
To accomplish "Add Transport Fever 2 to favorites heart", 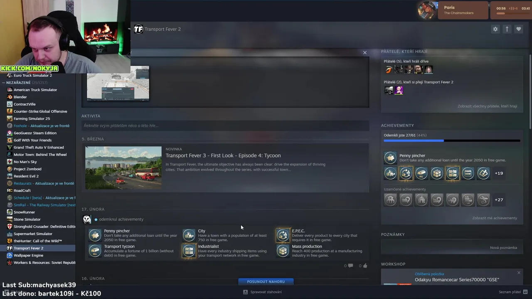I will (518, 29).
